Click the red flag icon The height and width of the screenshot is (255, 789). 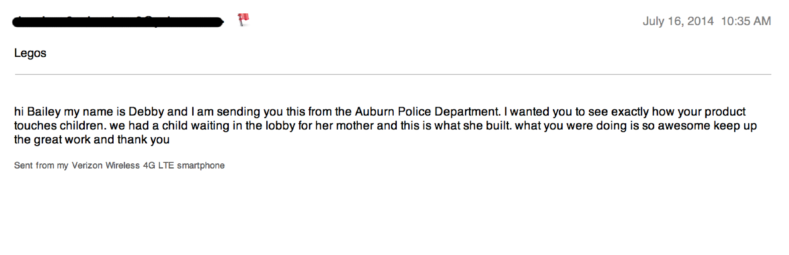click(243, 20)
